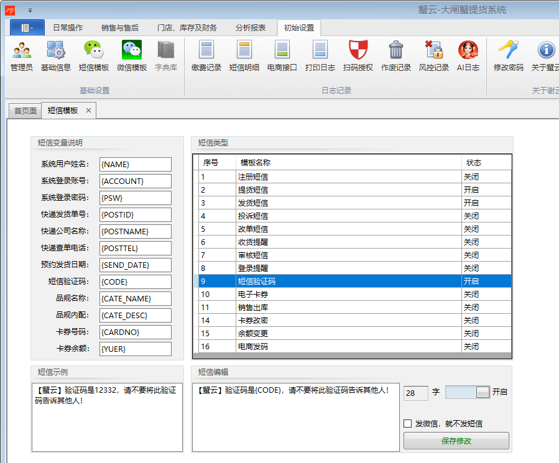
Task: Close the 短信模板 tab
Action: (88, 111)
